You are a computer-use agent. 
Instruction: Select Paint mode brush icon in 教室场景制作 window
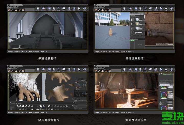pyautogui.click(x=13, y=10)
